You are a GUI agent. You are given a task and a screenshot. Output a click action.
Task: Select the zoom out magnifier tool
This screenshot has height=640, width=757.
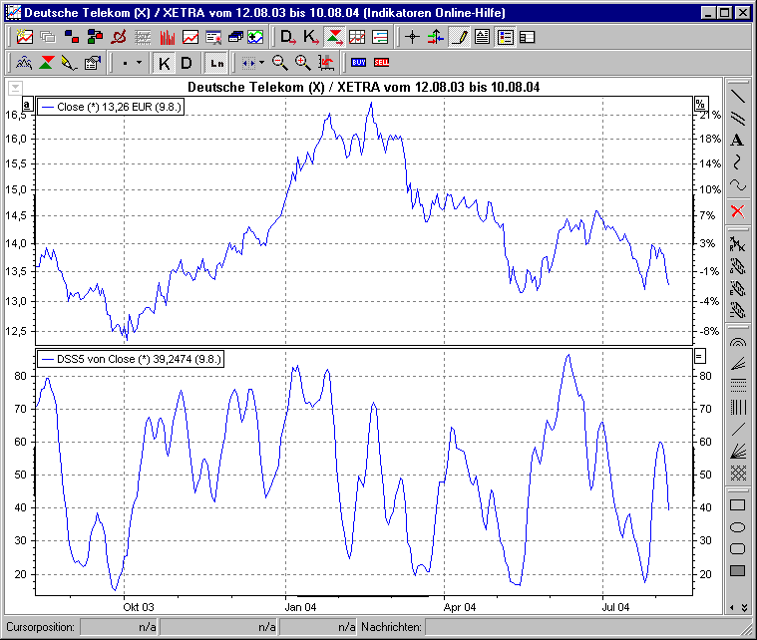click(280, 63)
